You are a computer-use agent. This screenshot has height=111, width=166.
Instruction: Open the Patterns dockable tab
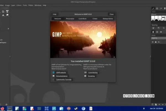157,8
